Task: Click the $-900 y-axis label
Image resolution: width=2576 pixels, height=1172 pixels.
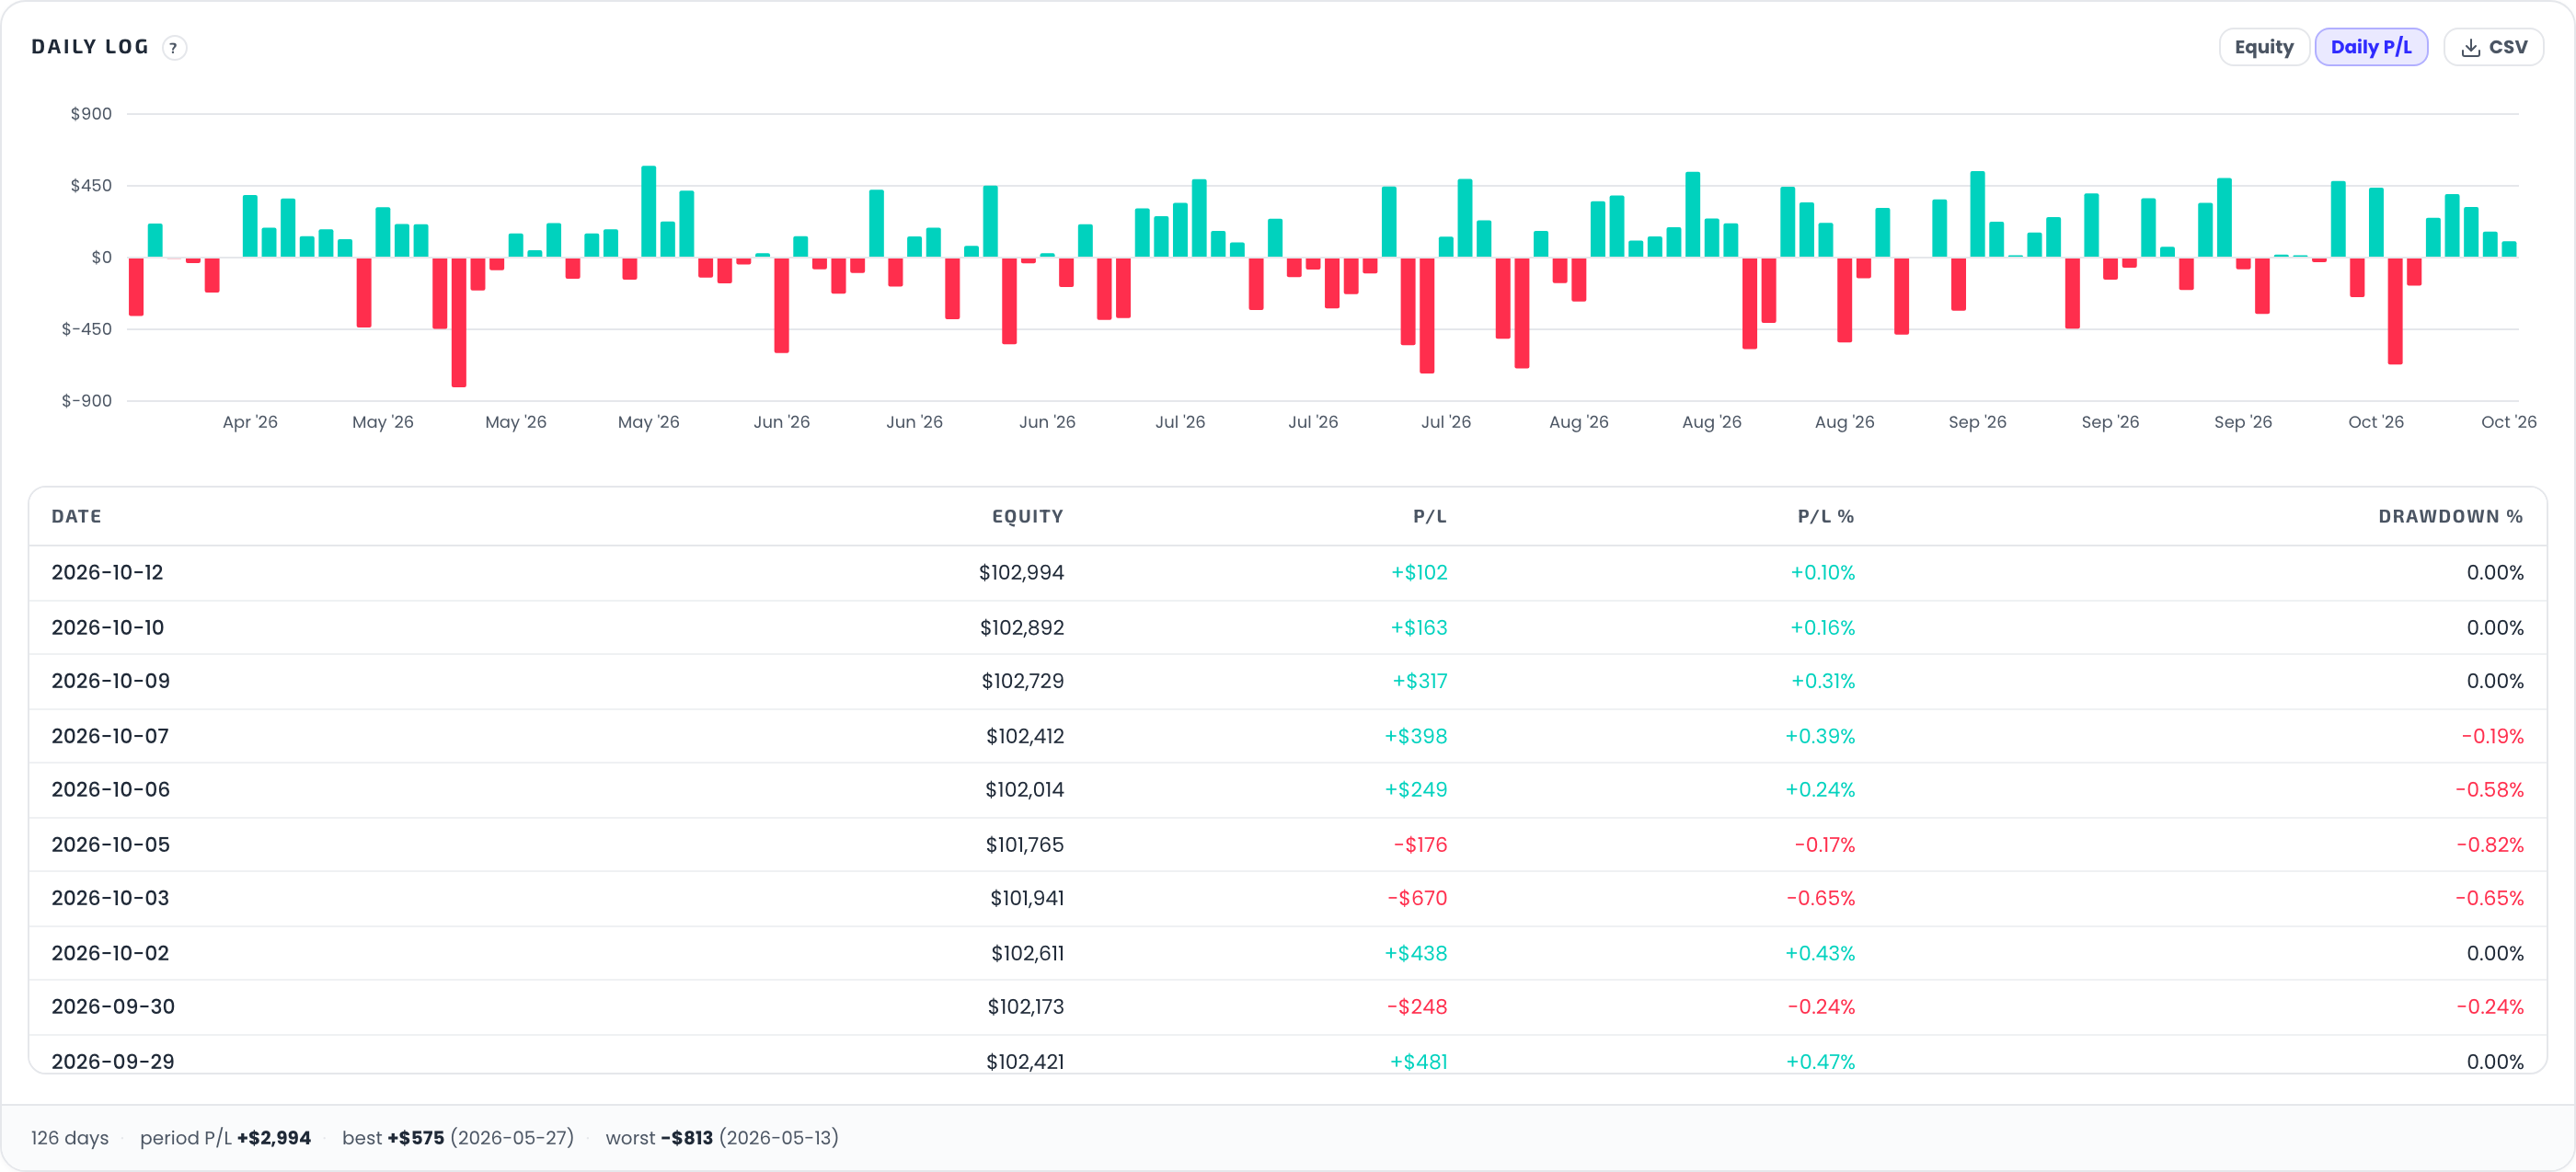Action: click(87, 401)
